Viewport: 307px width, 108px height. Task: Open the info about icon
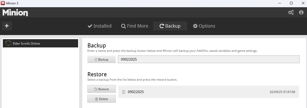(x=301, y=12)
